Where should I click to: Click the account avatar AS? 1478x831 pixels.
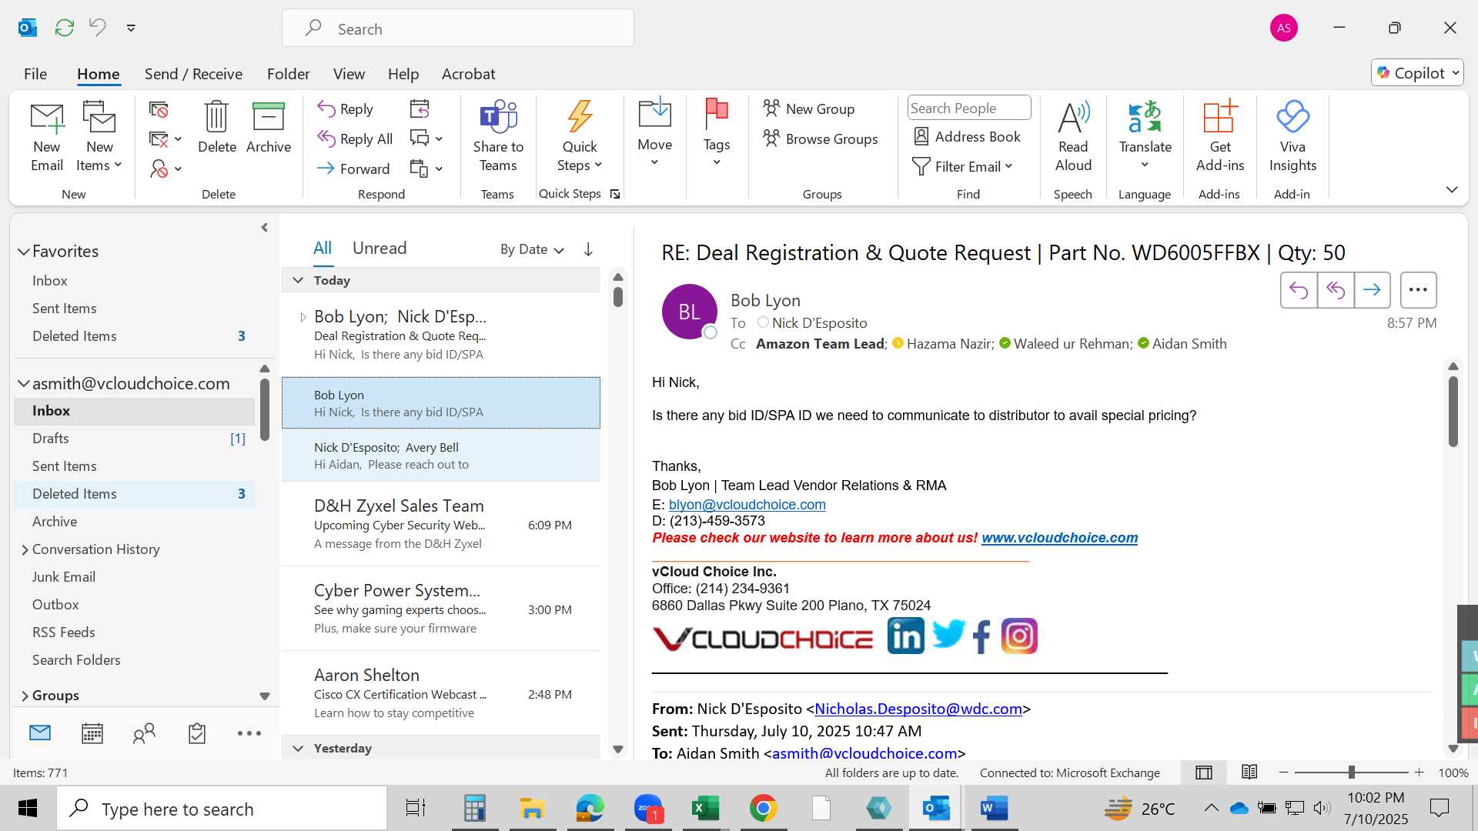1283,28
